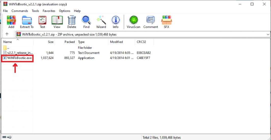Click the 775 packed value

coord(72,53)
